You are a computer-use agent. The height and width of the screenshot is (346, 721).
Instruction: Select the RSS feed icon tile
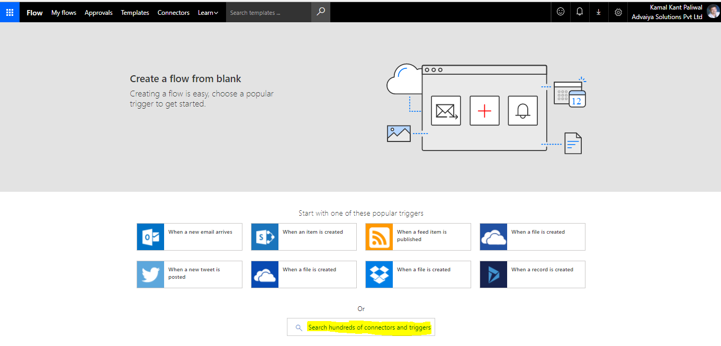coord(379,237)
